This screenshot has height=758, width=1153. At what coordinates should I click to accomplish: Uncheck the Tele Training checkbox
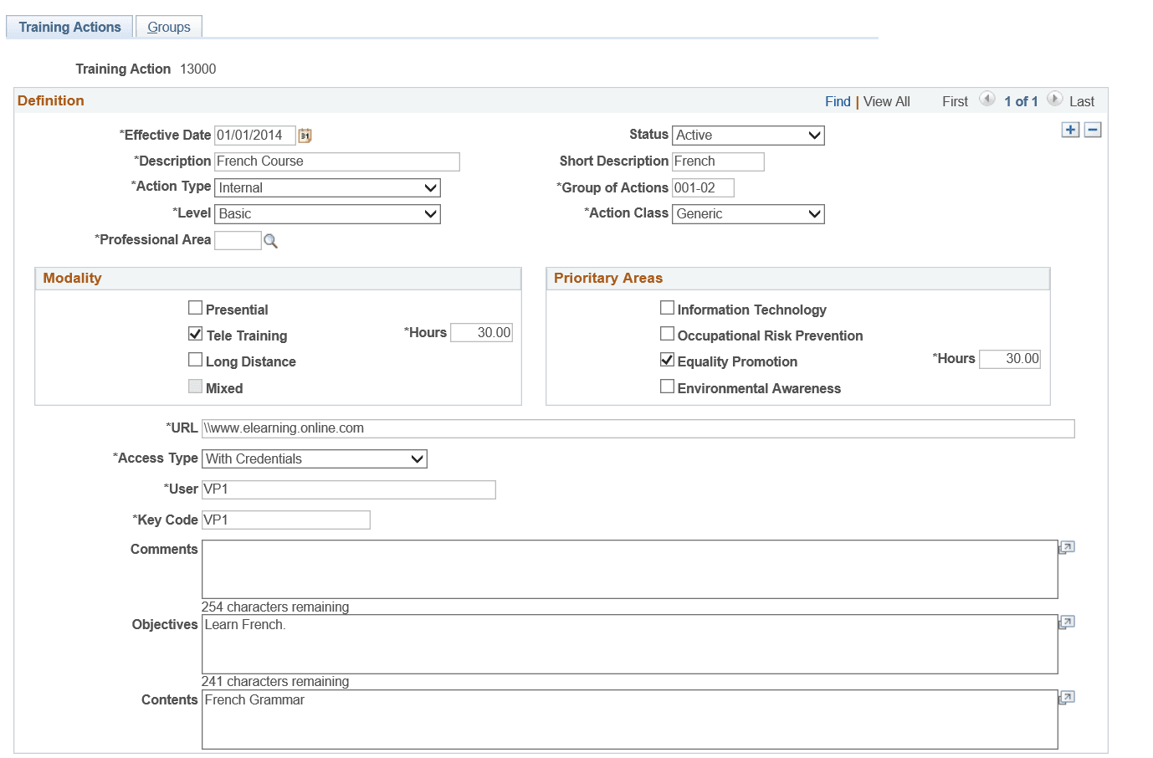coord(195,334)
